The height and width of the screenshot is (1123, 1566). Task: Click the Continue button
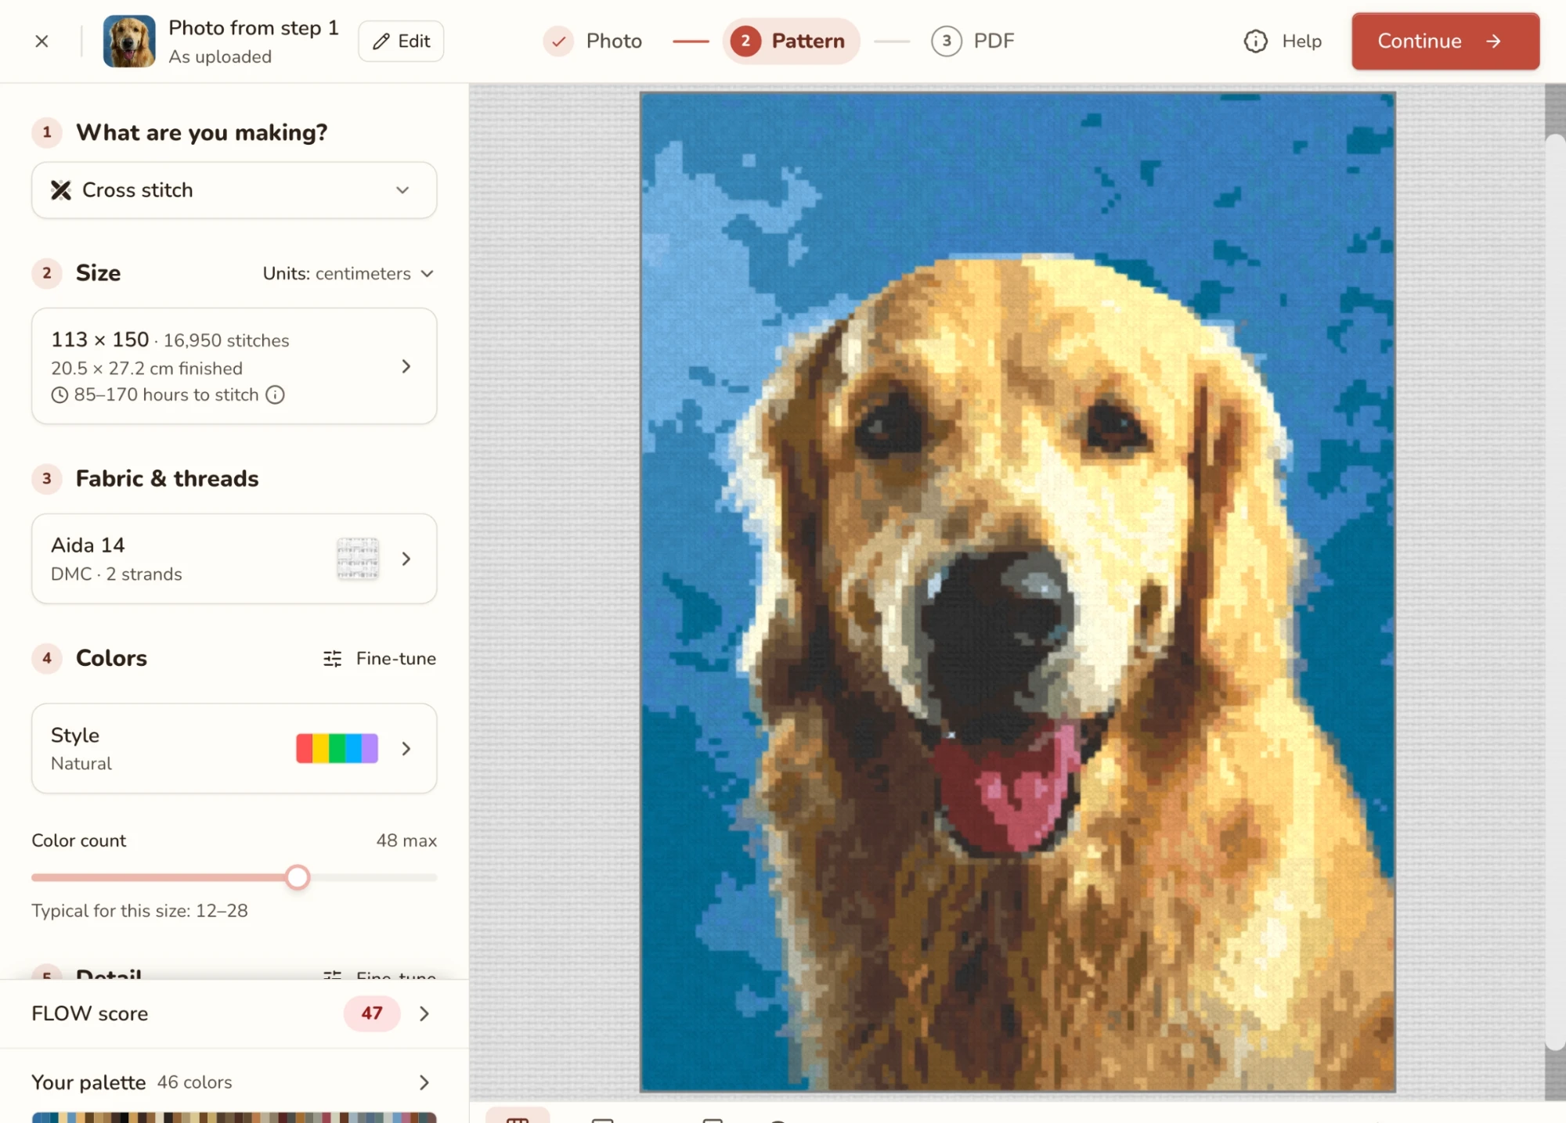1445,41
